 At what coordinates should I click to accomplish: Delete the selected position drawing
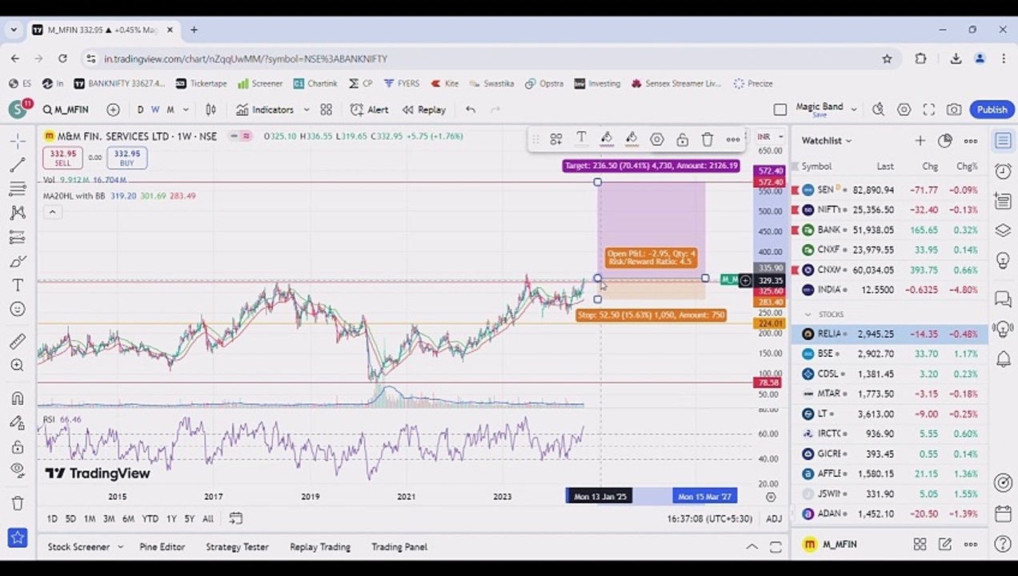[x=707, y=139]
